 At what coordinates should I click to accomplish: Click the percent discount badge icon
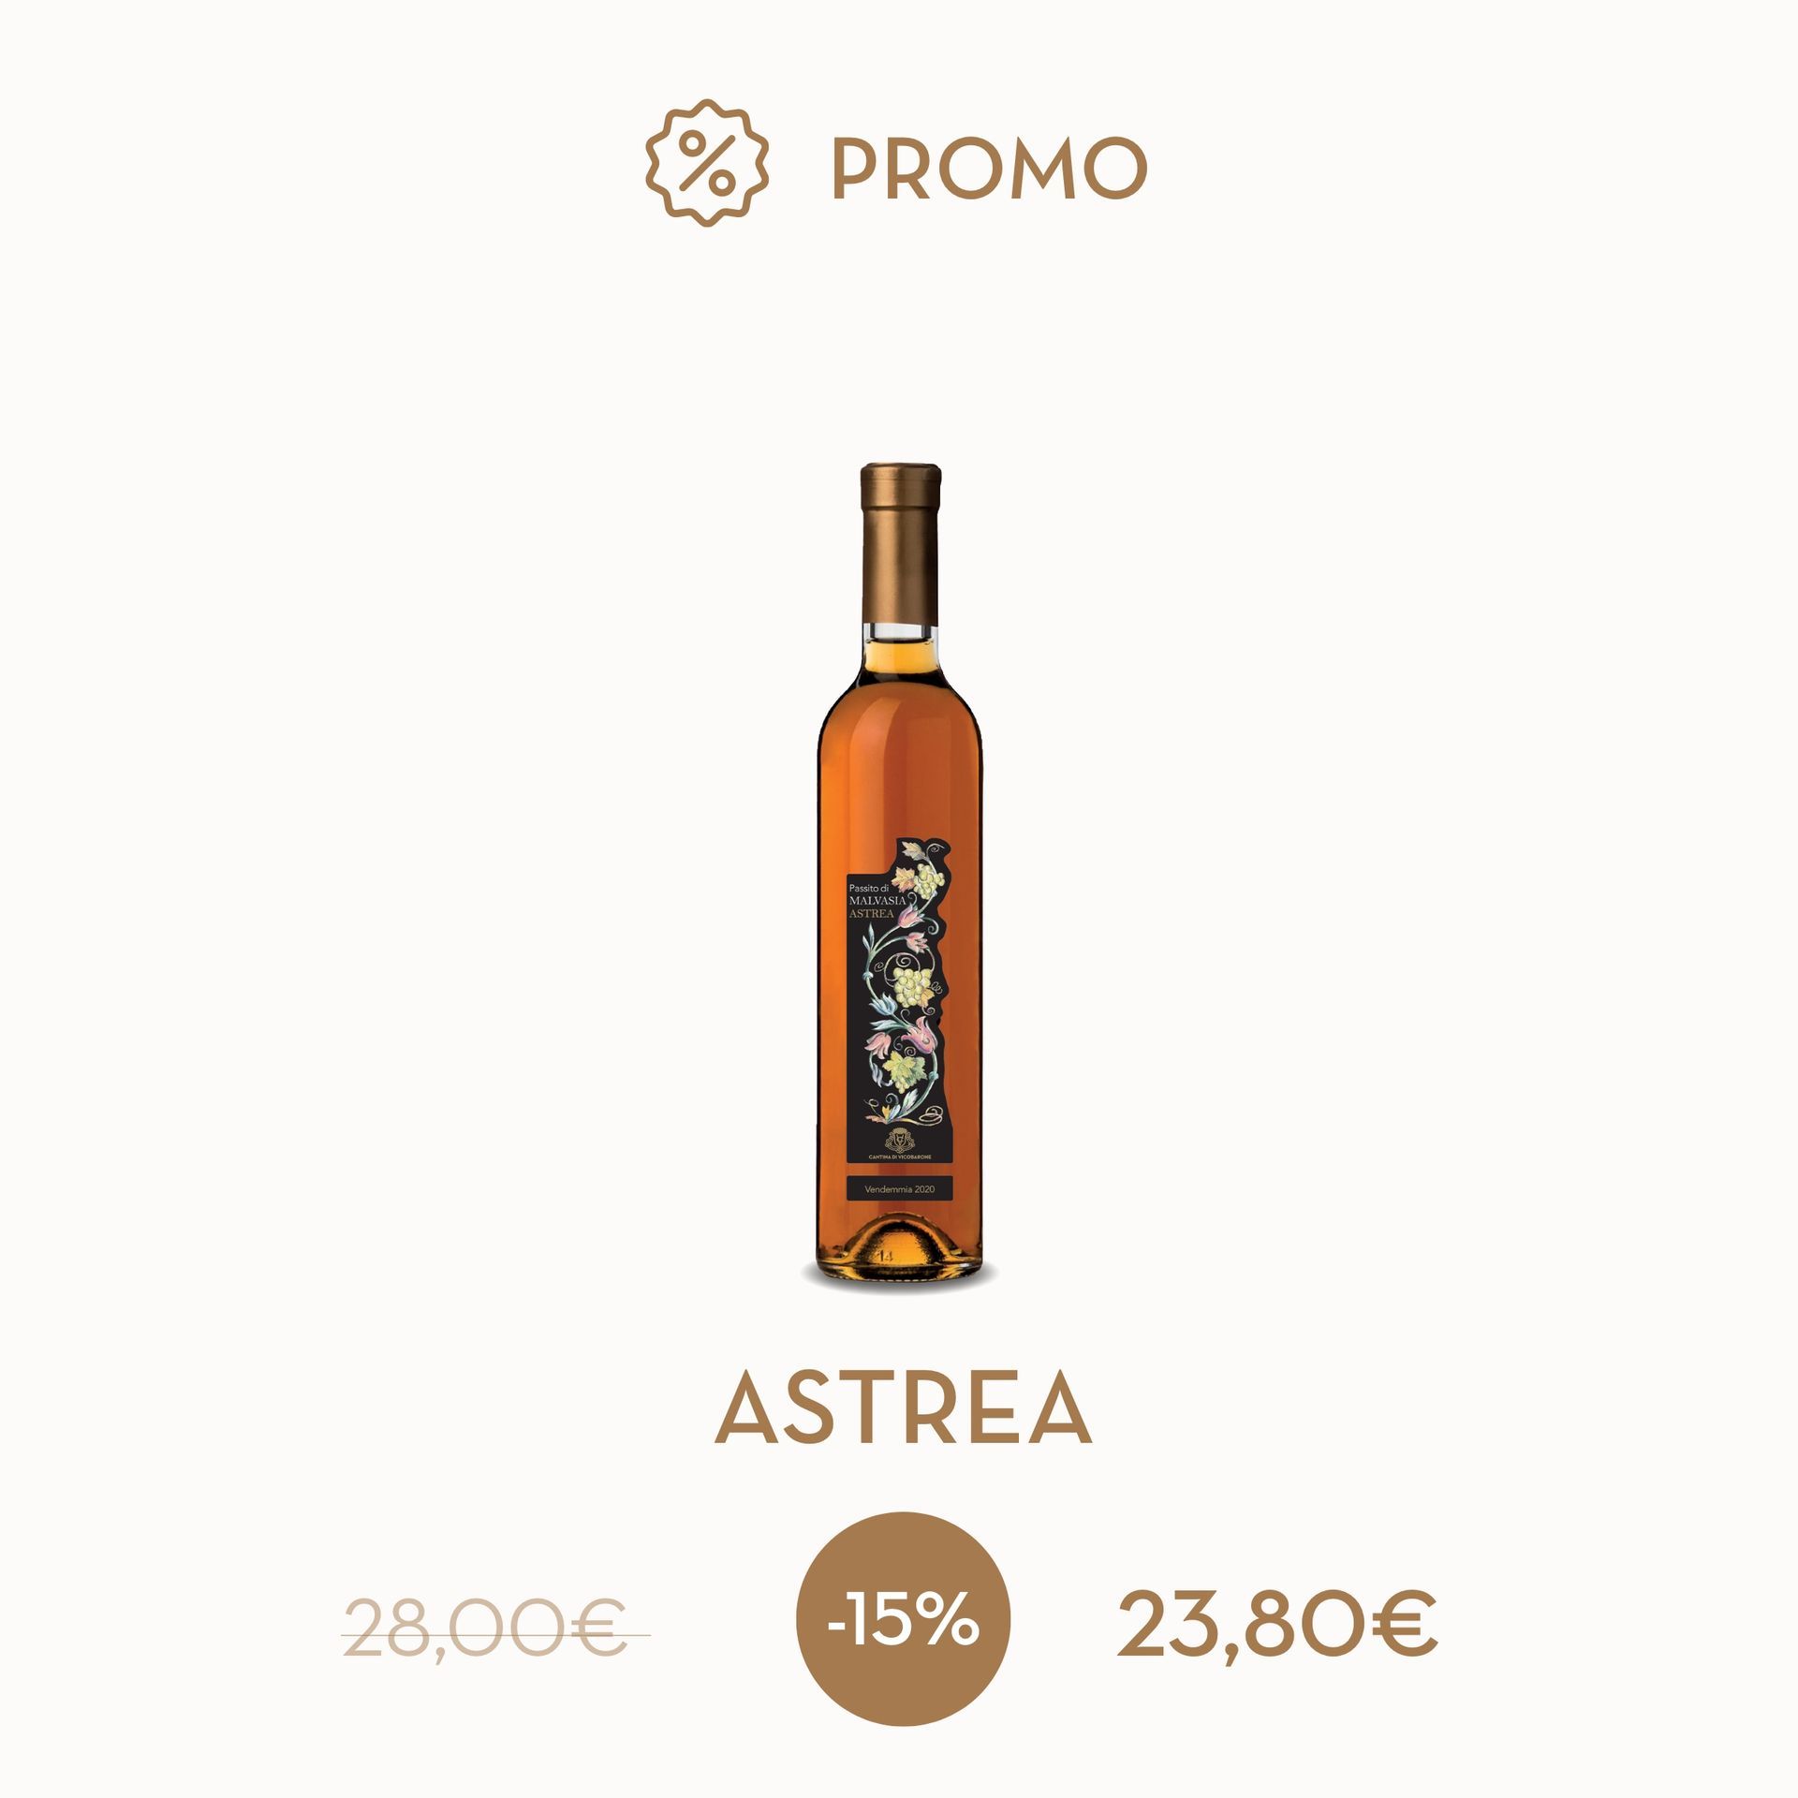click(x=707, y=162)
